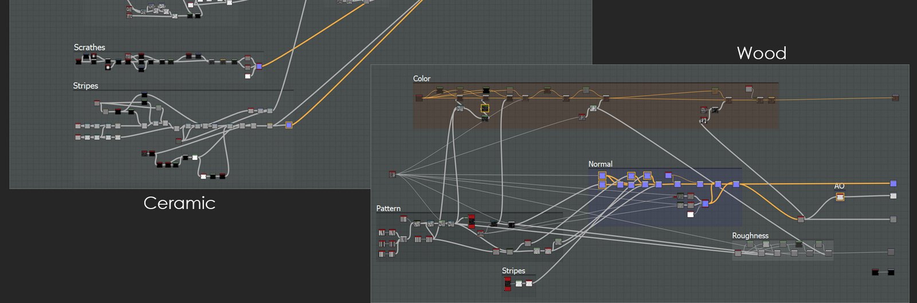The image size is (917, 303).
Task: Select the gray node where orange wire ends below AO
Action: tap(801, 219)
